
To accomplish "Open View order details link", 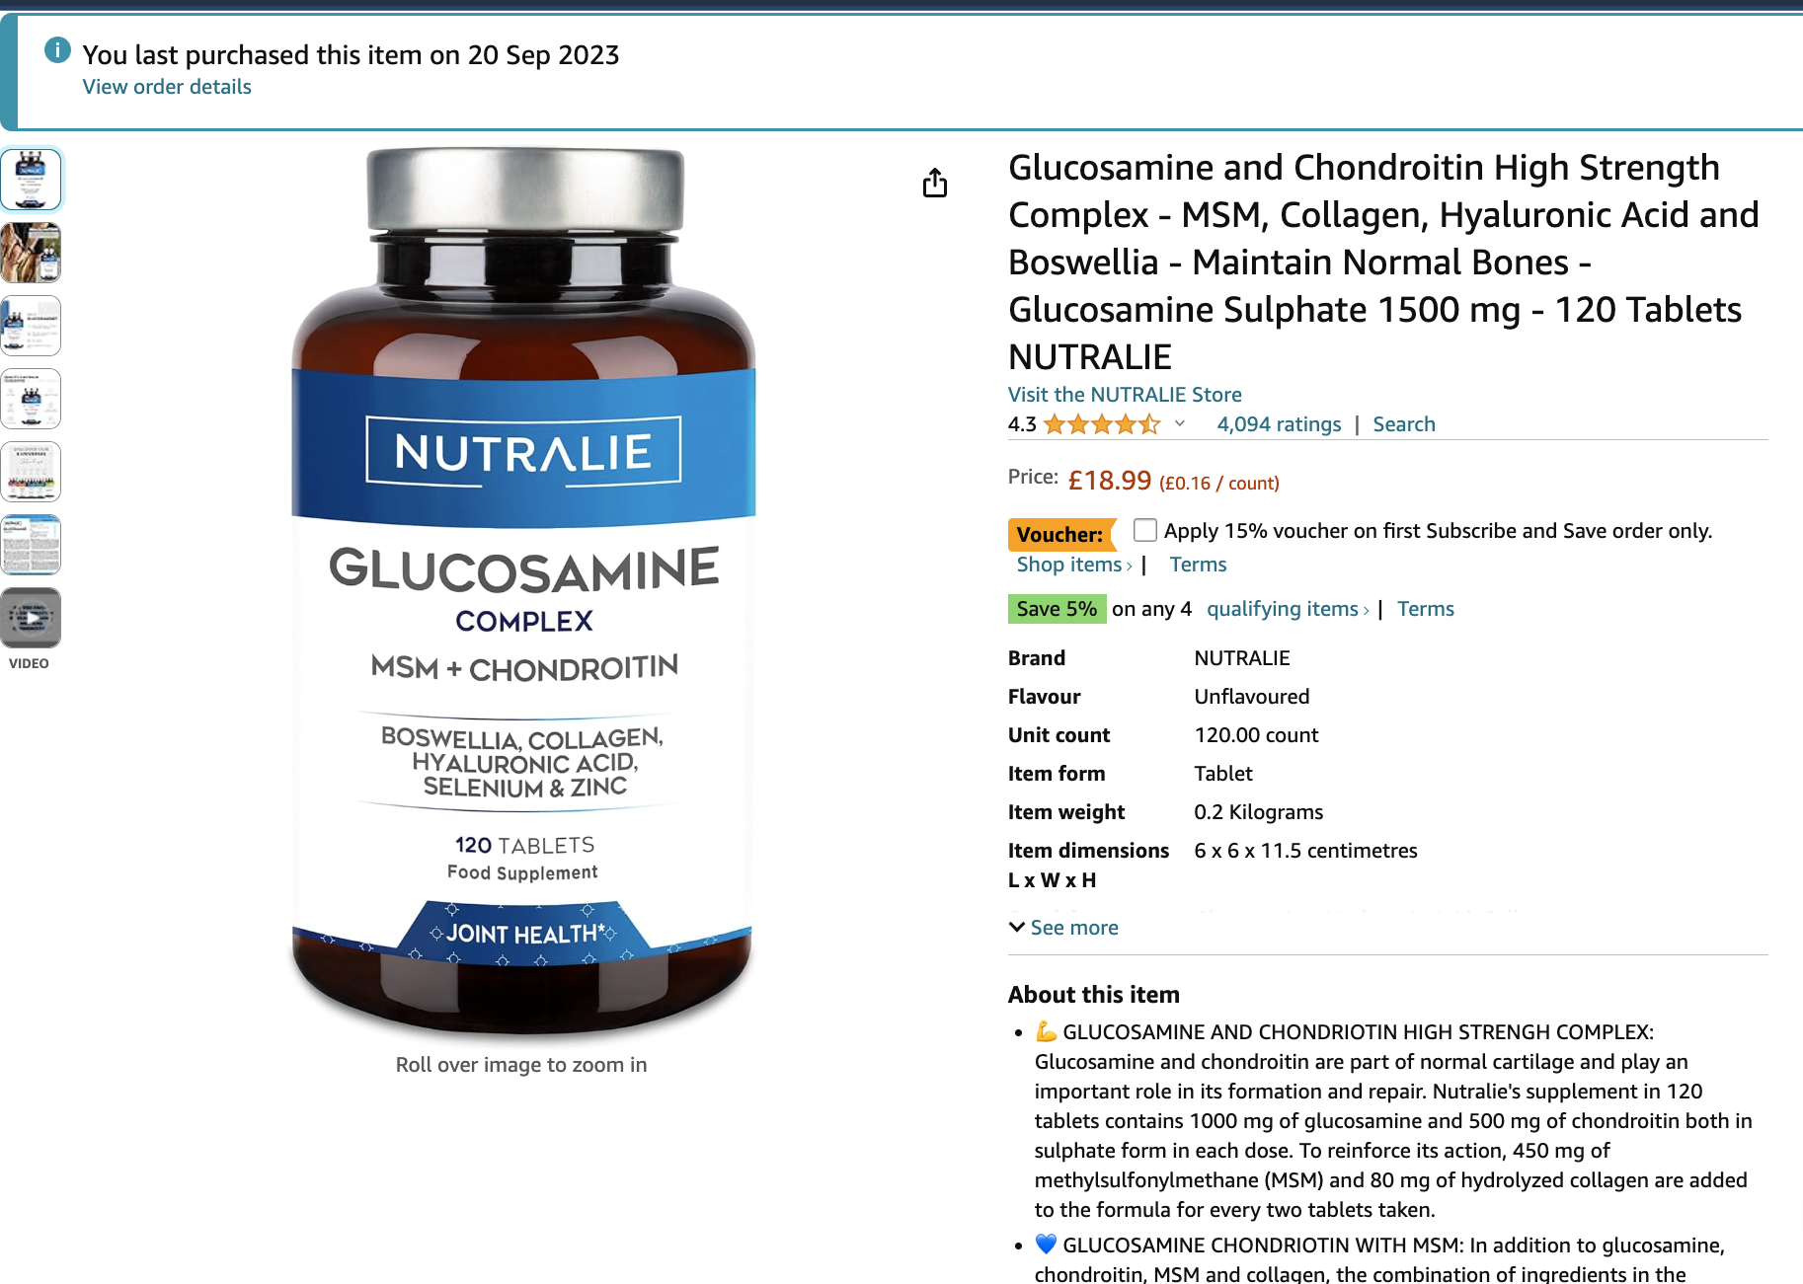I will [x=167, y=87].
